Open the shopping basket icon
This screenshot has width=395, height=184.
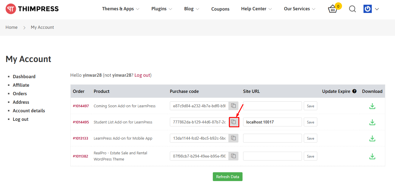pyautogui.click(x=333, y=9)
